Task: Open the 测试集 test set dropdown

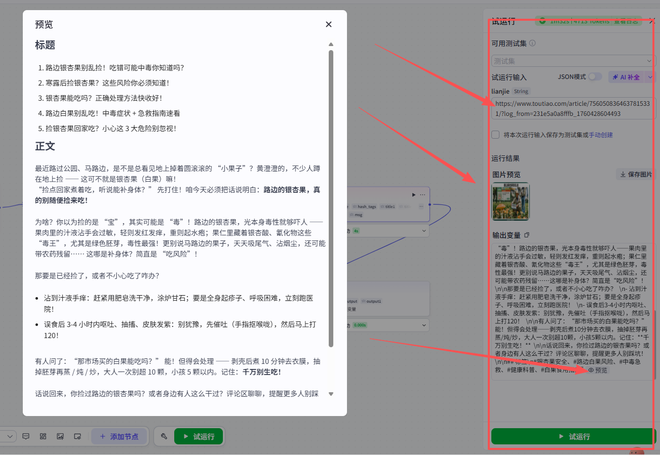Action: point(573,61)
